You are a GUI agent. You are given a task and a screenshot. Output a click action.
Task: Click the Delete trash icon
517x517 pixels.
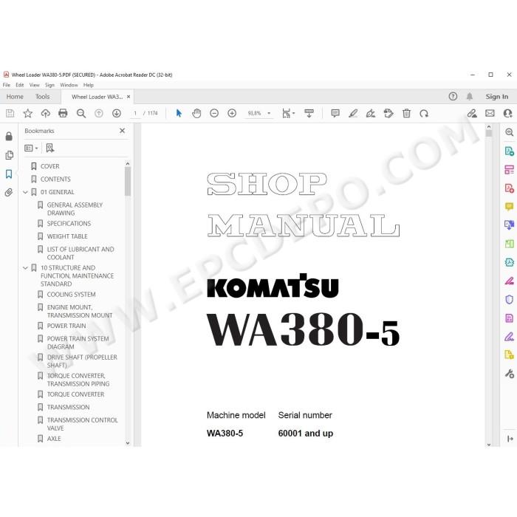[x=406, y=114]
